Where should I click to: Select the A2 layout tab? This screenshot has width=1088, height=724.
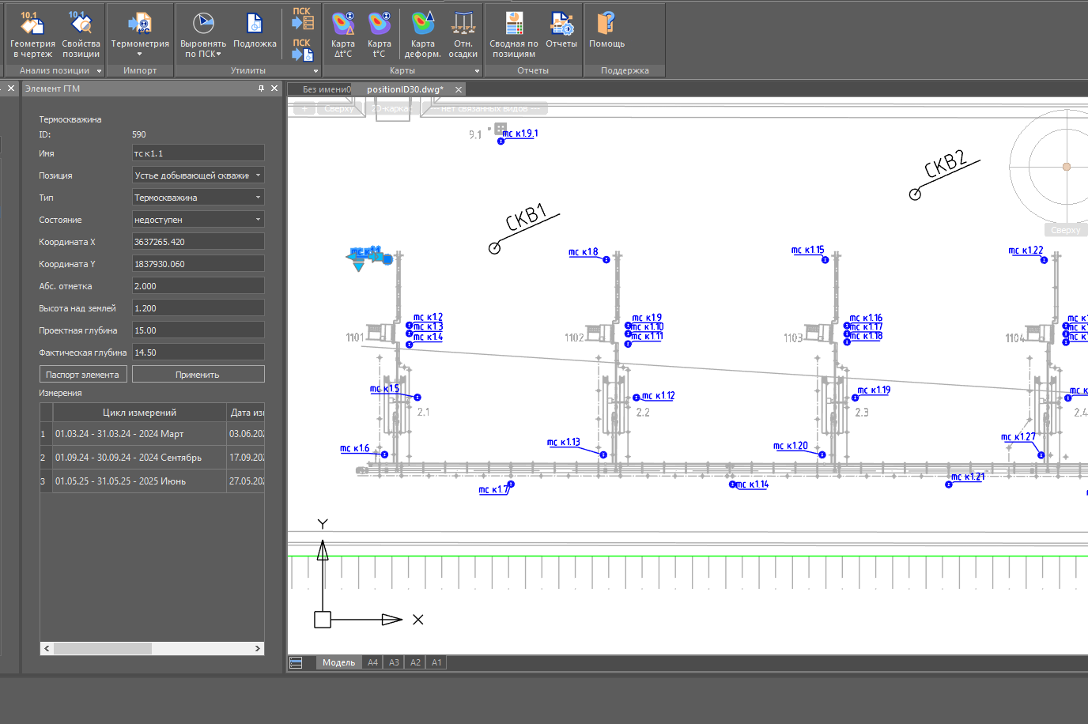pyautogui.click(x=415, y=662)
